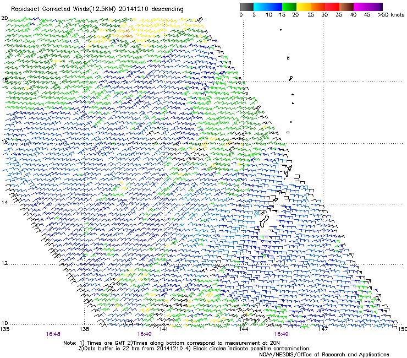Click the '16:49' time label between 144 and 147
407x358 pixels.
(x=282, y=334)
